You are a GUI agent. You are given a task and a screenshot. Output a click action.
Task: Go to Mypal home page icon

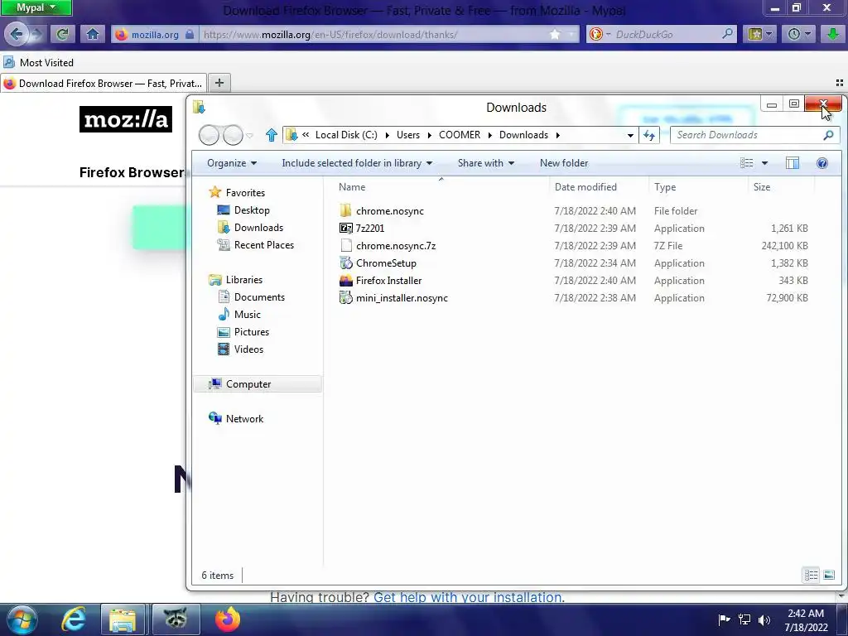point(93,34)
